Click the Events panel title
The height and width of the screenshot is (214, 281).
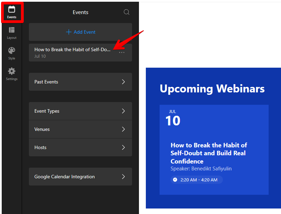tap(80, 12)
